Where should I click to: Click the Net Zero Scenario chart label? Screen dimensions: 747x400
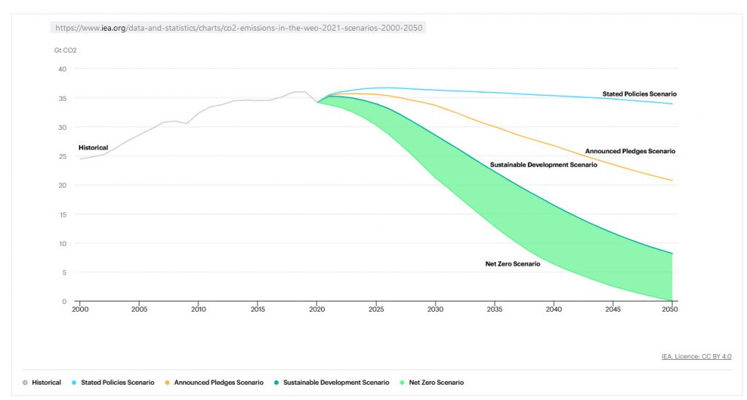513,264
